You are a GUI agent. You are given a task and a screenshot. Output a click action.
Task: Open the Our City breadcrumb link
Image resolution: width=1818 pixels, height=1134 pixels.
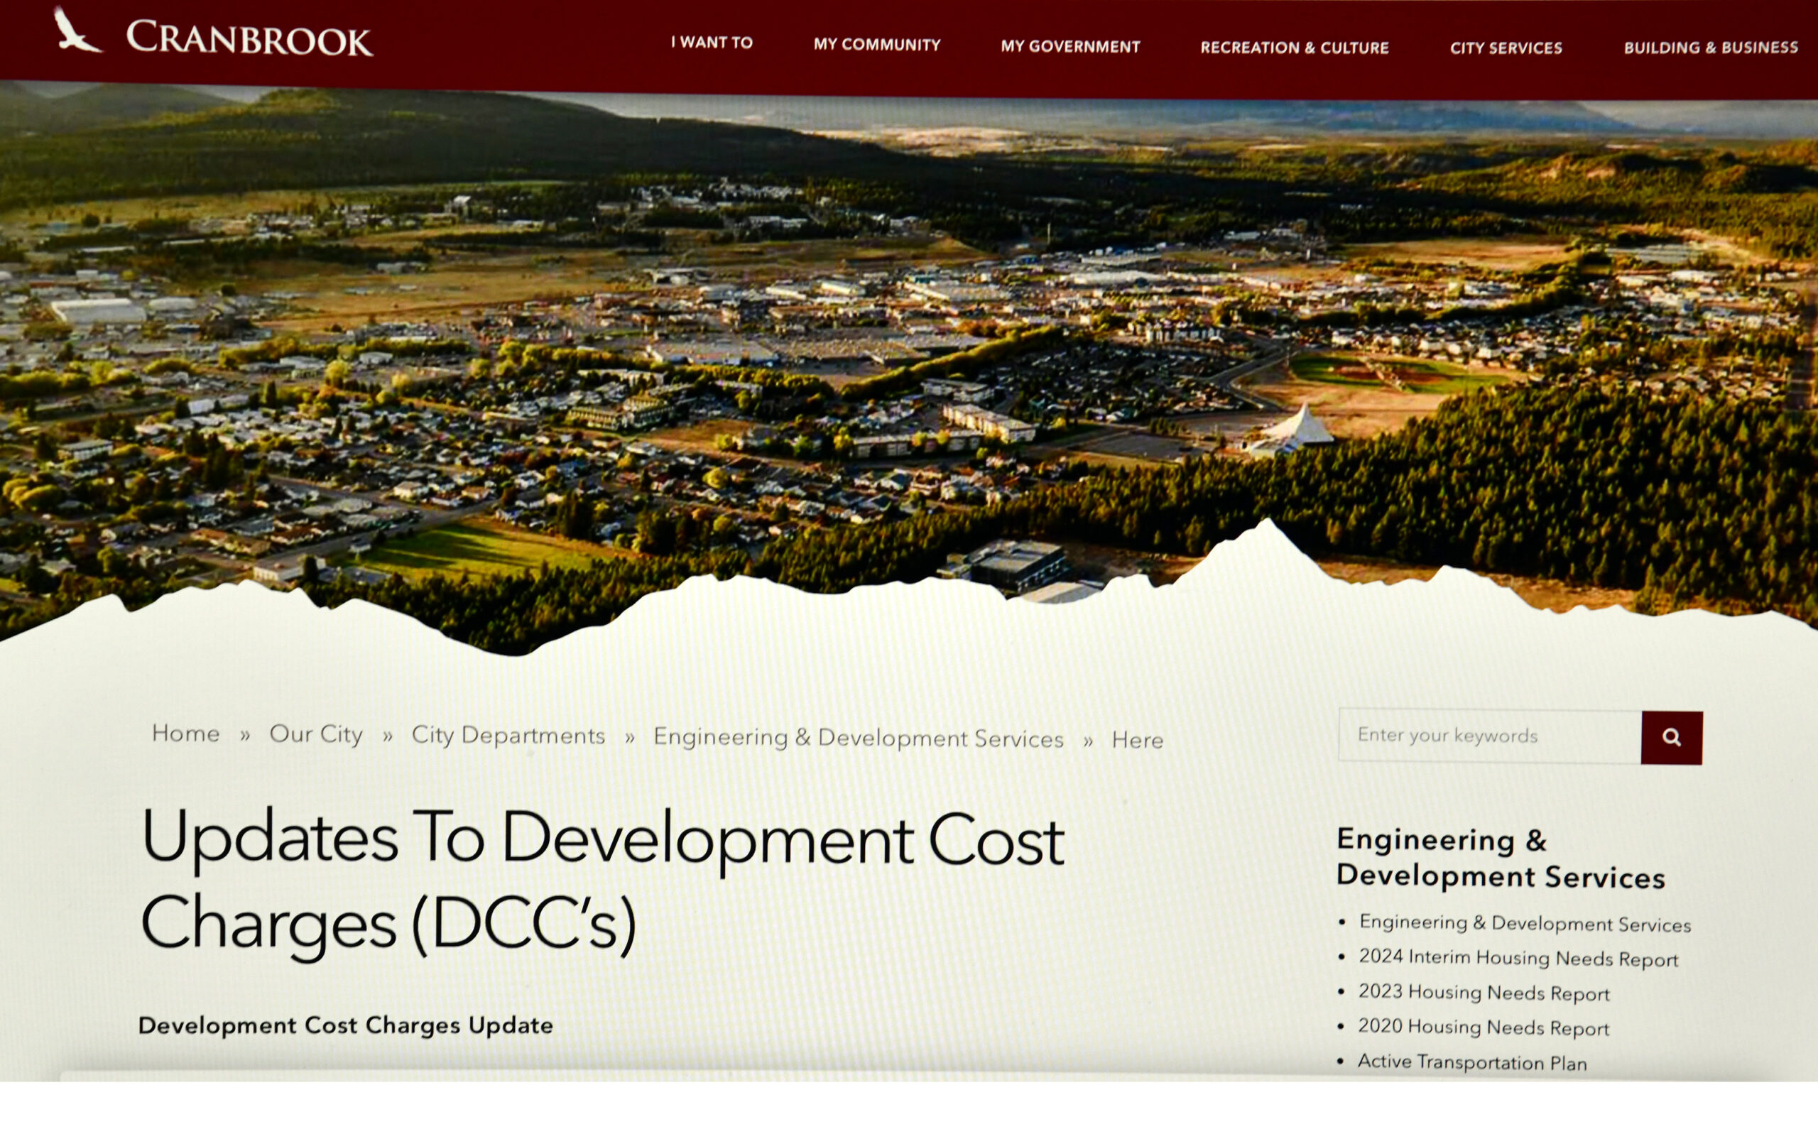316,734
